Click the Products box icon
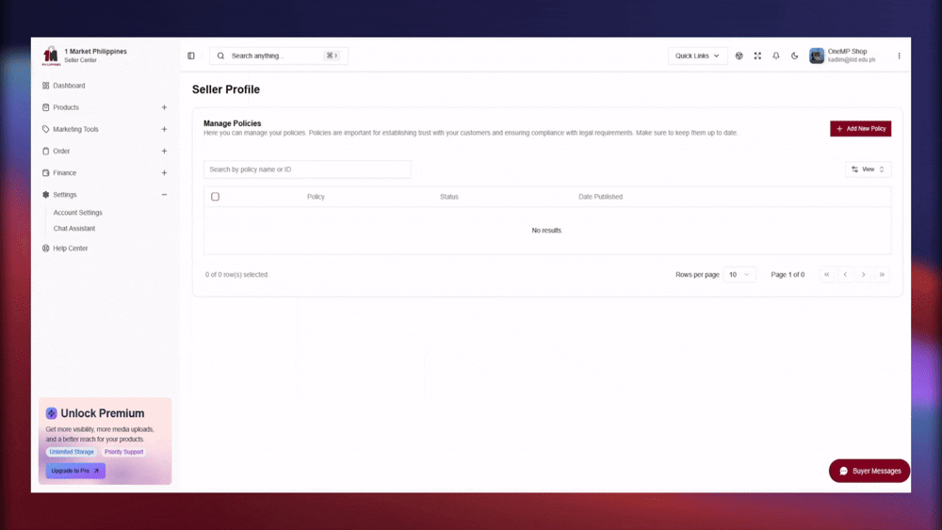Image resolution: width=942 pixels, height=530 pixels. 45,107
